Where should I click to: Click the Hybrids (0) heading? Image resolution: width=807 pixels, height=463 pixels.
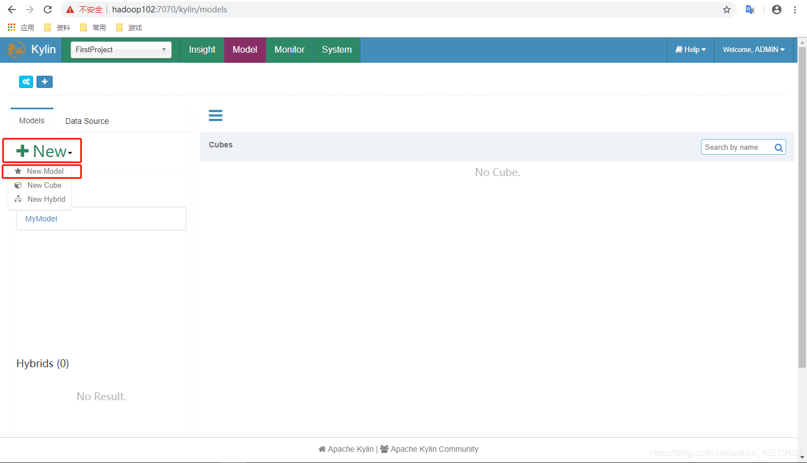[x=43, y=363]
